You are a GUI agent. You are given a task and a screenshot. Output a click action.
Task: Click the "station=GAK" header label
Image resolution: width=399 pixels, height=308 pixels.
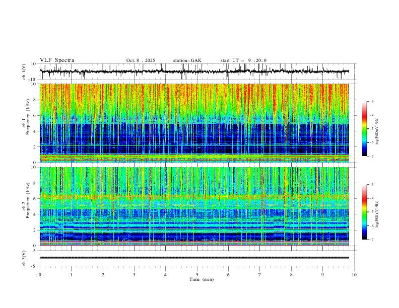coord(187,60)
